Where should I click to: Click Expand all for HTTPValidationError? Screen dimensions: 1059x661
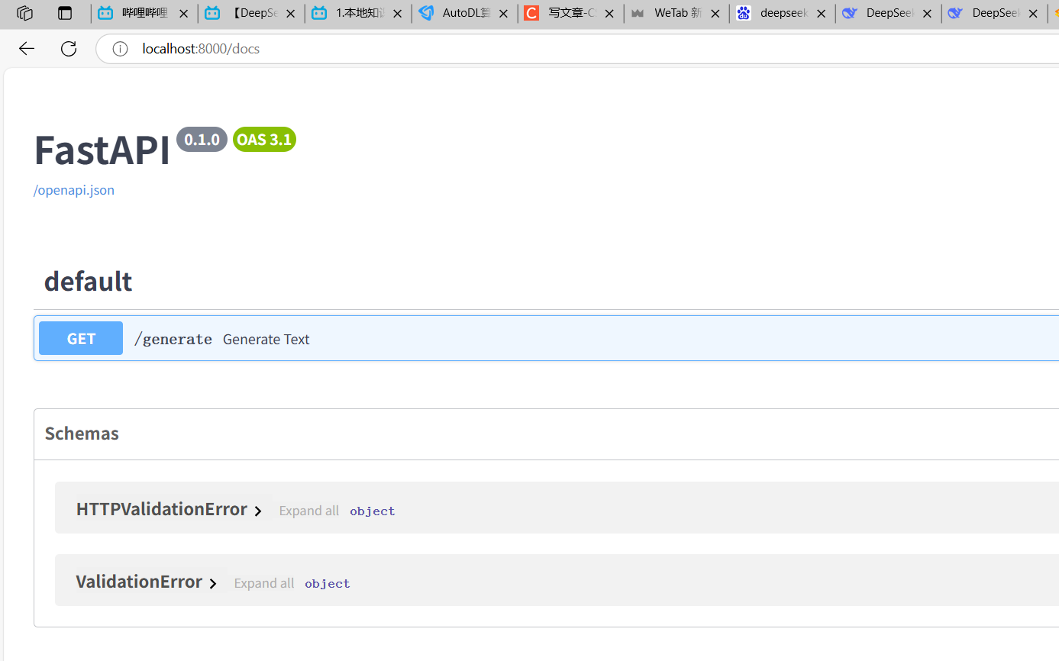308,511
